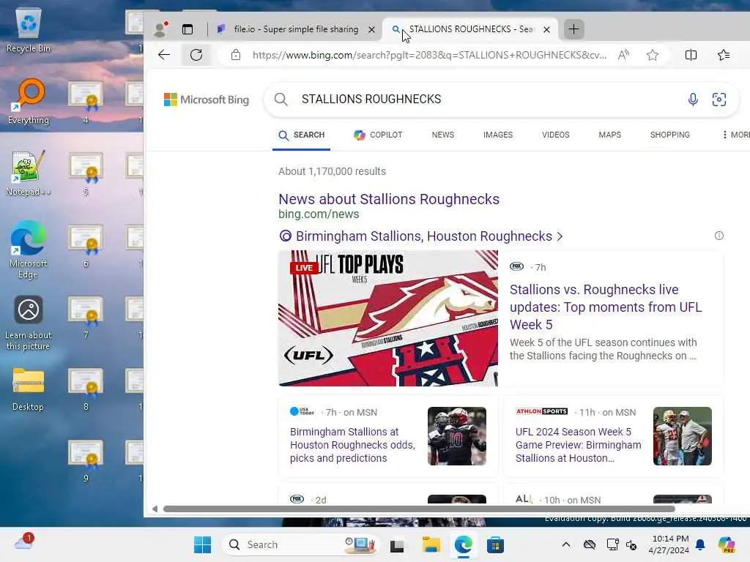The height and width of the screenshot is (562, 750).
Task: Click the scrollbar left arrow
Action: [155, 509]
